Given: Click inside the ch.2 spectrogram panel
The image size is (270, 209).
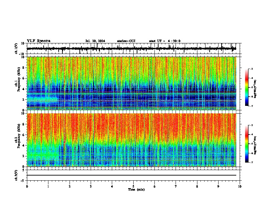Looking at the screenshot, I should pyautogui.click(x=132, y=140).
